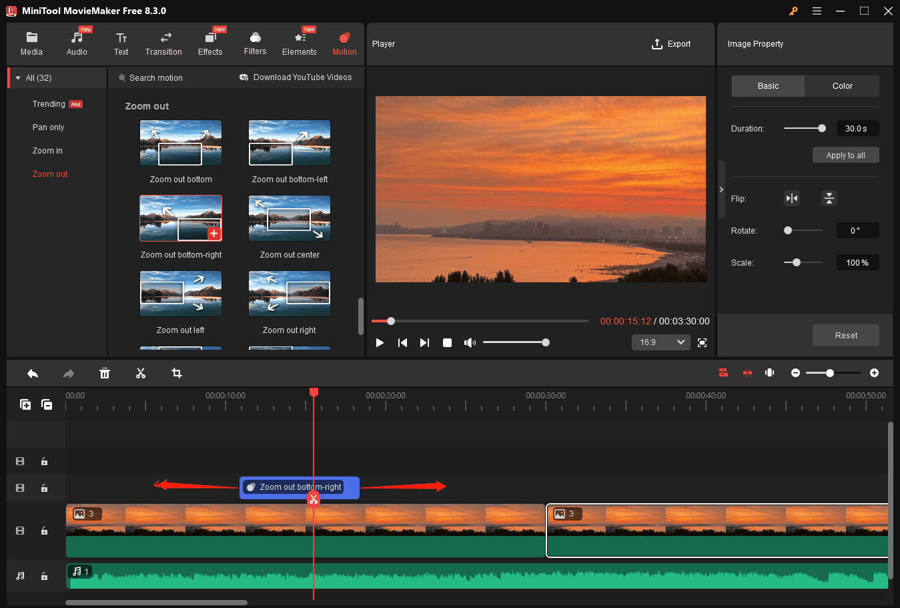Switch to the Color tab
Viewport: 900px width, 608px height.
pos(842,86)
